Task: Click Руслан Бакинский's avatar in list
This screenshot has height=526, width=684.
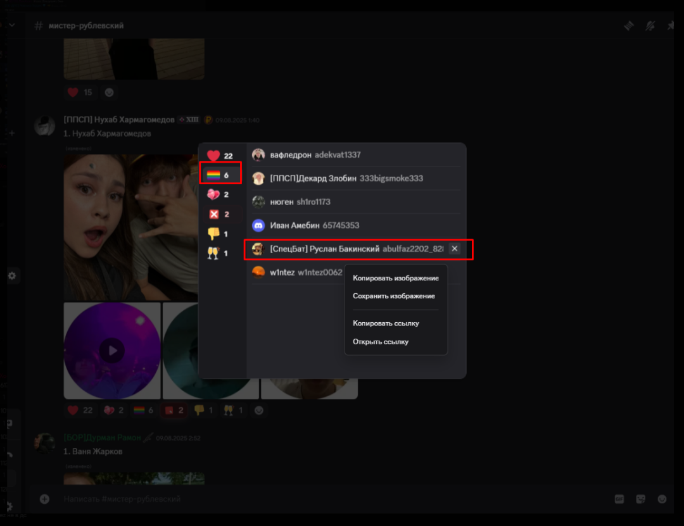Action: [258, 249]
